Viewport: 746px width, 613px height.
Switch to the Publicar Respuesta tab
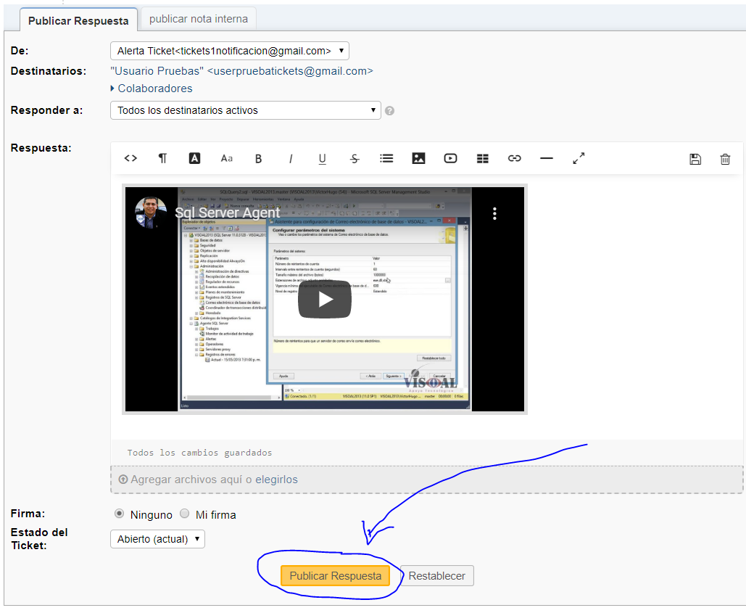78,20
